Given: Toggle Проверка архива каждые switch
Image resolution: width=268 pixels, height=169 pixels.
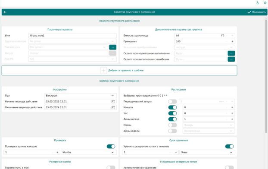Looking at the screenshot, I should (111, 147).
